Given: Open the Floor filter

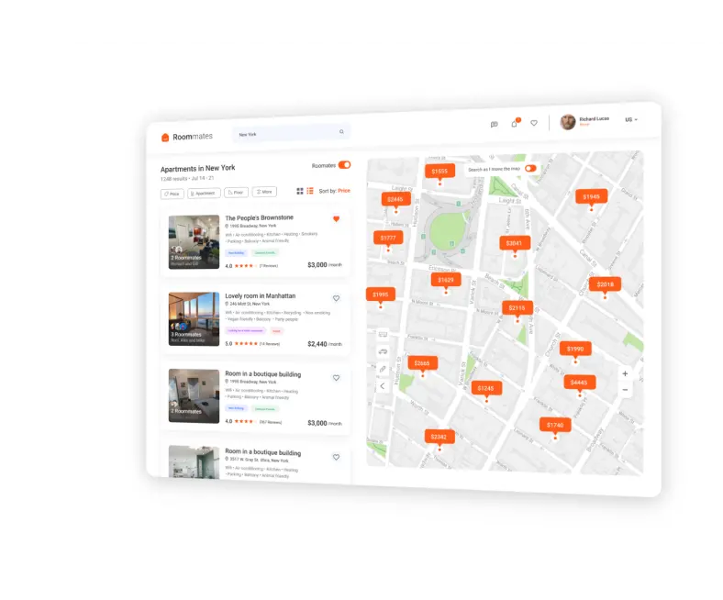Looking at the screenshot, I should 236,193.
